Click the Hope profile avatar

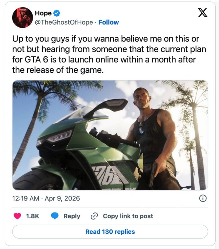pos(23,17)
